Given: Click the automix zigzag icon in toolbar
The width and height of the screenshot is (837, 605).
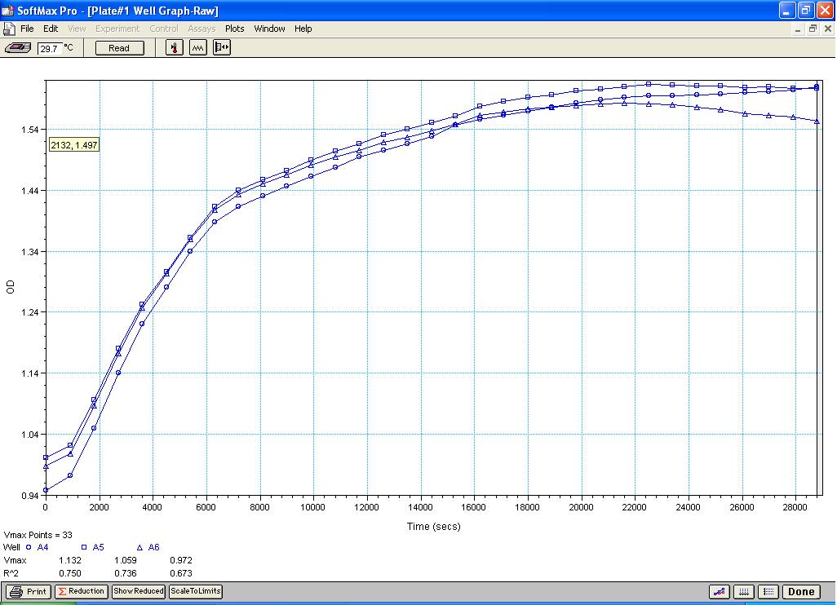Looking at the screenshot, I should 198,48.
